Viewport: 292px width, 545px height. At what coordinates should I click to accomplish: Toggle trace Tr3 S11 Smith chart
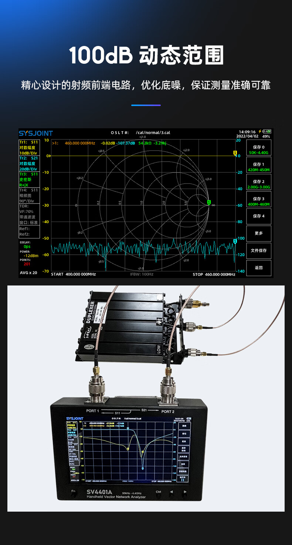[x=28, y=179]
